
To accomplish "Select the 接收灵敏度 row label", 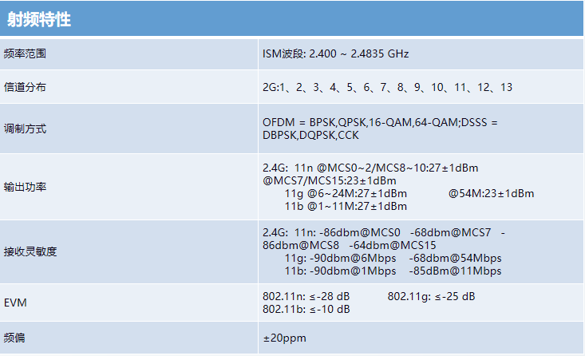I will 30,251.
